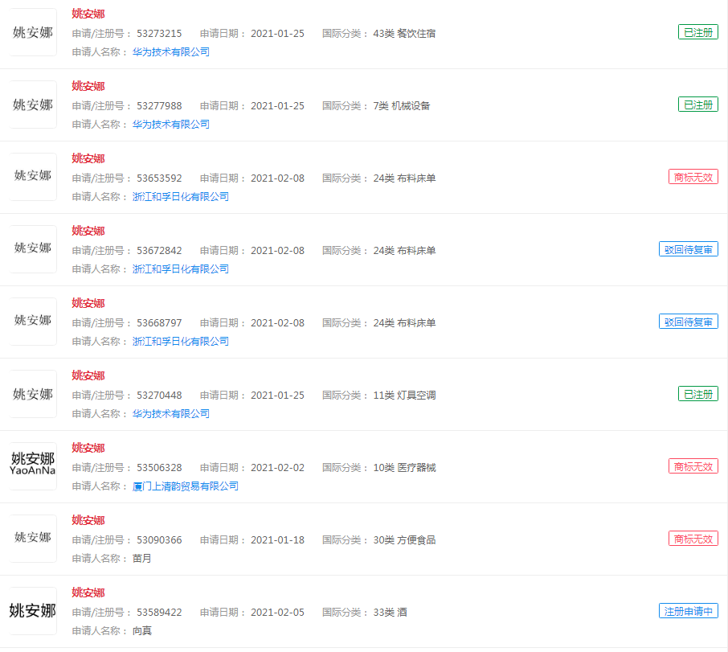Open 姚安娜 title of the 30类 方便食品 entry
Viewport: 728px width, 652px height.
(88, 520)
